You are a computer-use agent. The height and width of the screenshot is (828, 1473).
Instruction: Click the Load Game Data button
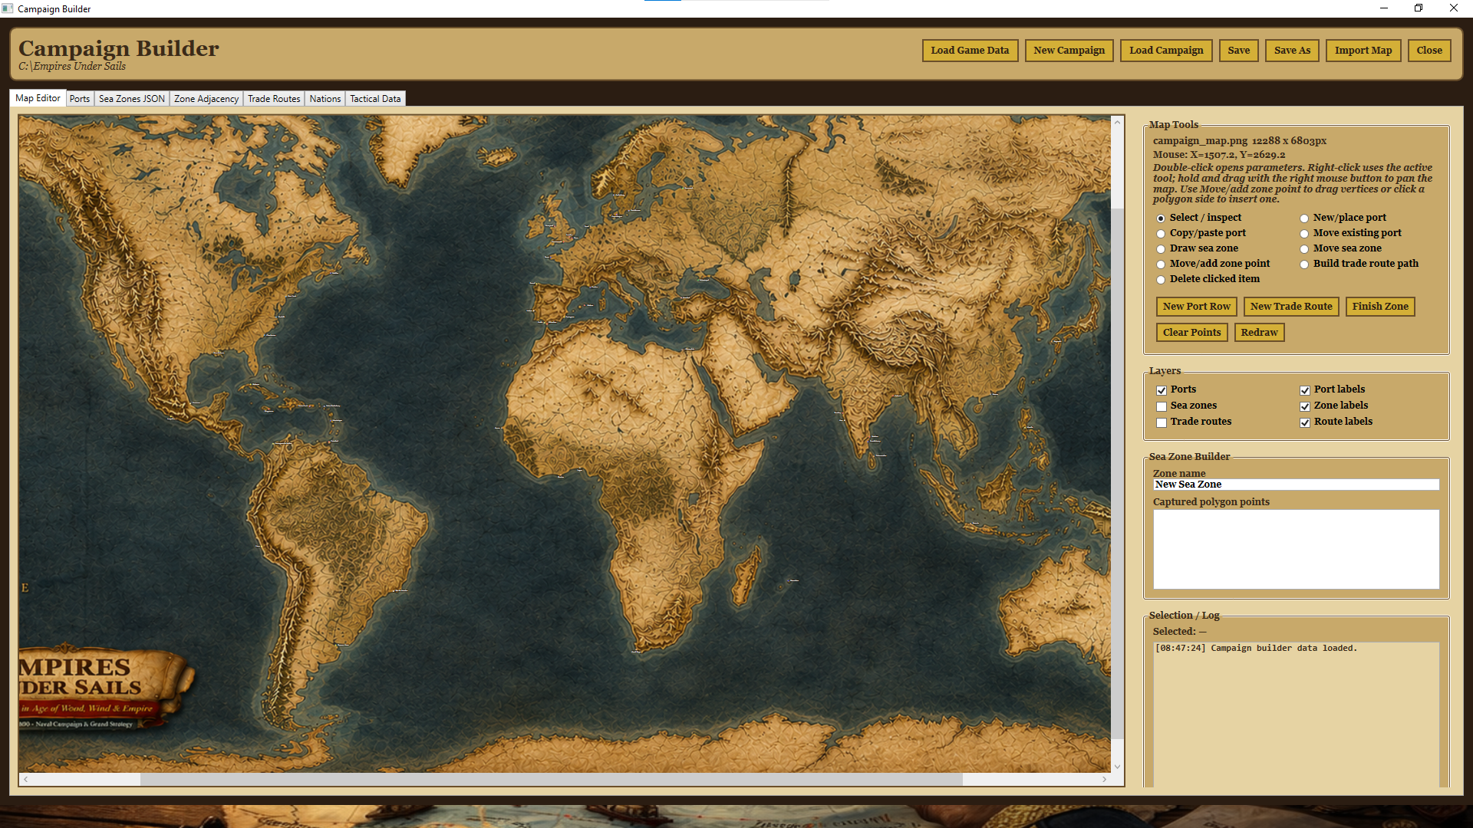tap(970, 51)
